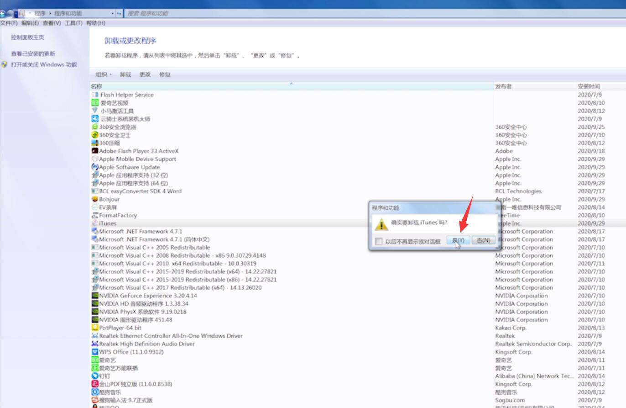Screen dimensions: 626x408
Task: Sort by the 发布者 column header
Action: (535, 86)
